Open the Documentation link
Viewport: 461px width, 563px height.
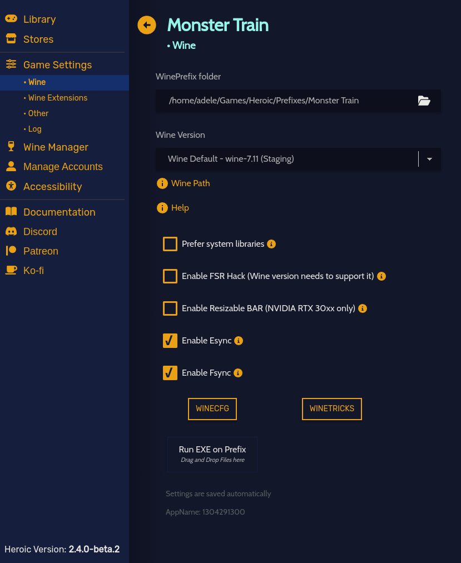pos(60,212)
